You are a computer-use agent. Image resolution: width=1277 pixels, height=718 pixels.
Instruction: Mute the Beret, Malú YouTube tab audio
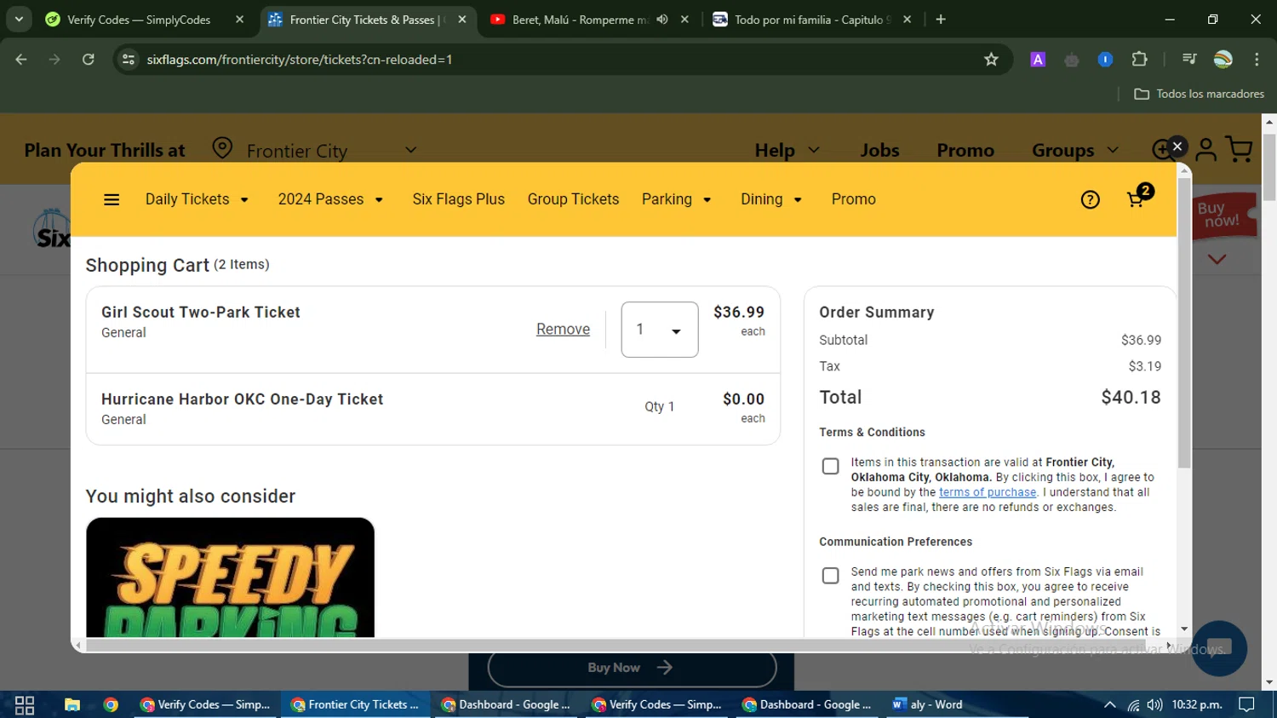click(662, 20)
